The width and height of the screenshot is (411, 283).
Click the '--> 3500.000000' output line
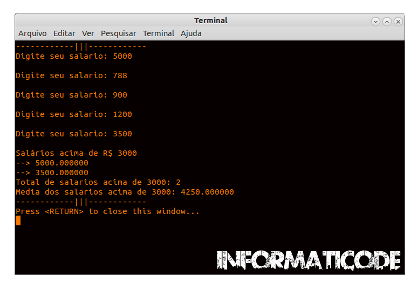(x=52, y=172)
